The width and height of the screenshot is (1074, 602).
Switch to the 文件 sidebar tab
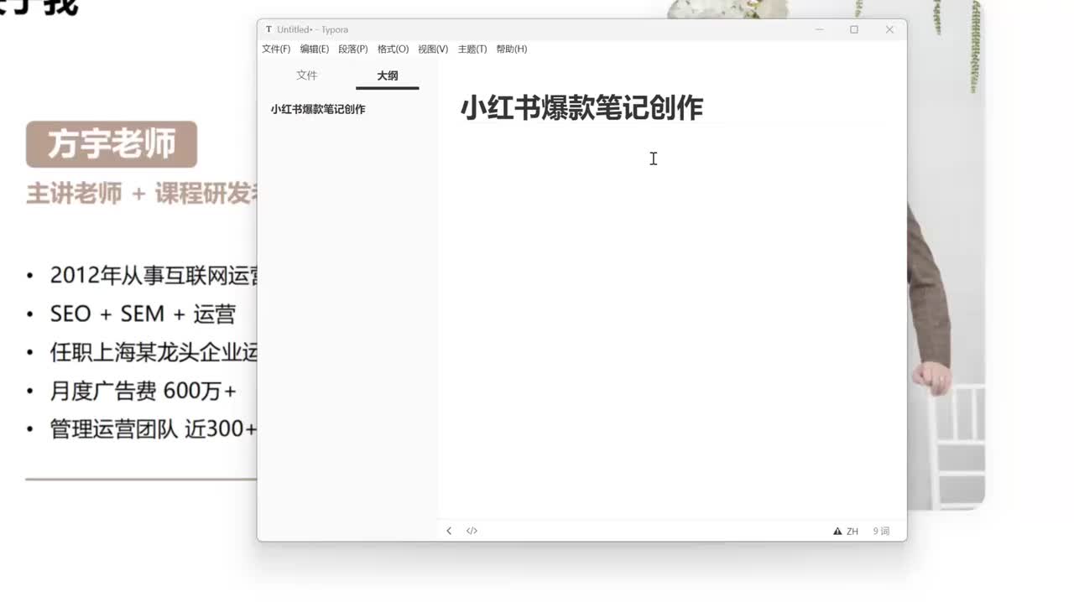click(307, 75)
